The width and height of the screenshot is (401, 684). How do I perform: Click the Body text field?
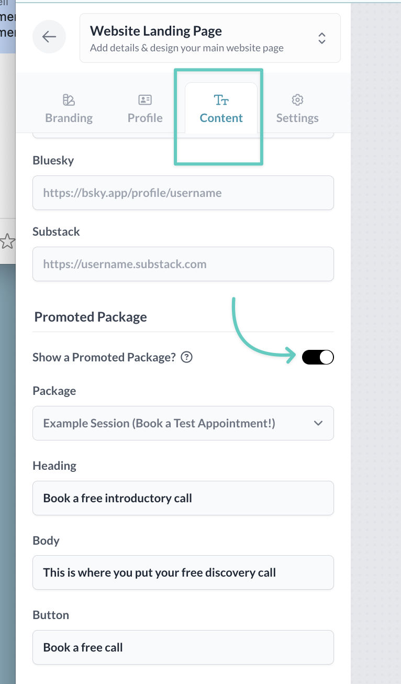pos(183,572)
